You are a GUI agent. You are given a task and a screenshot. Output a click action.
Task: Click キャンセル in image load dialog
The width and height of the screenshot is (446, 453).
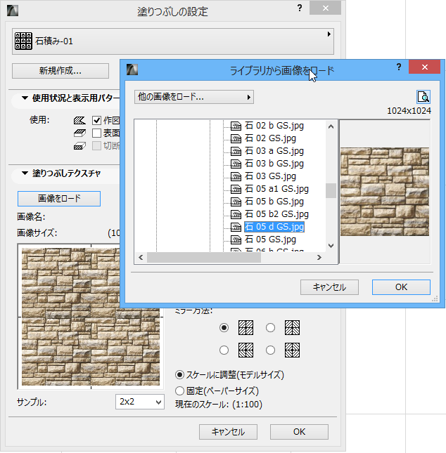pyautogui.click(x=329, y=287)
